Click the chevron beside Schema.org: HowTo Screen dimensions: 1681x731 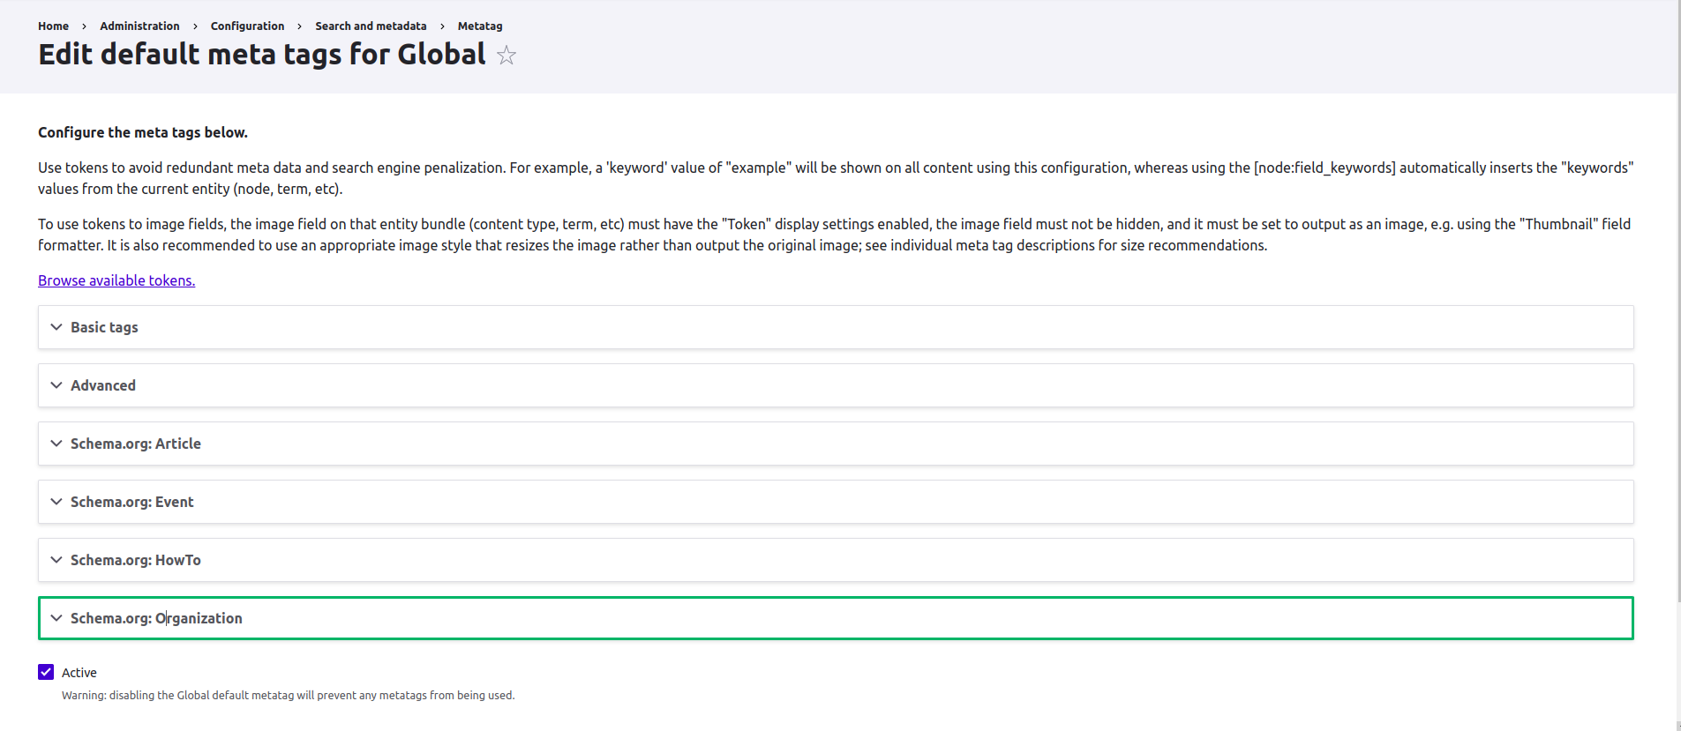[56, 560]
